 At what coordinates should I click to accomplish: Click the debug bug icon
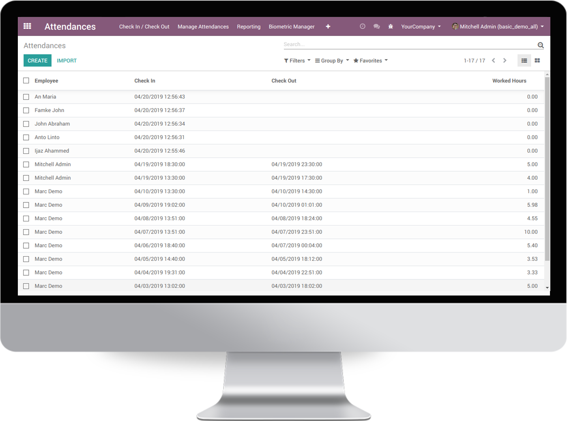point(391,26)
